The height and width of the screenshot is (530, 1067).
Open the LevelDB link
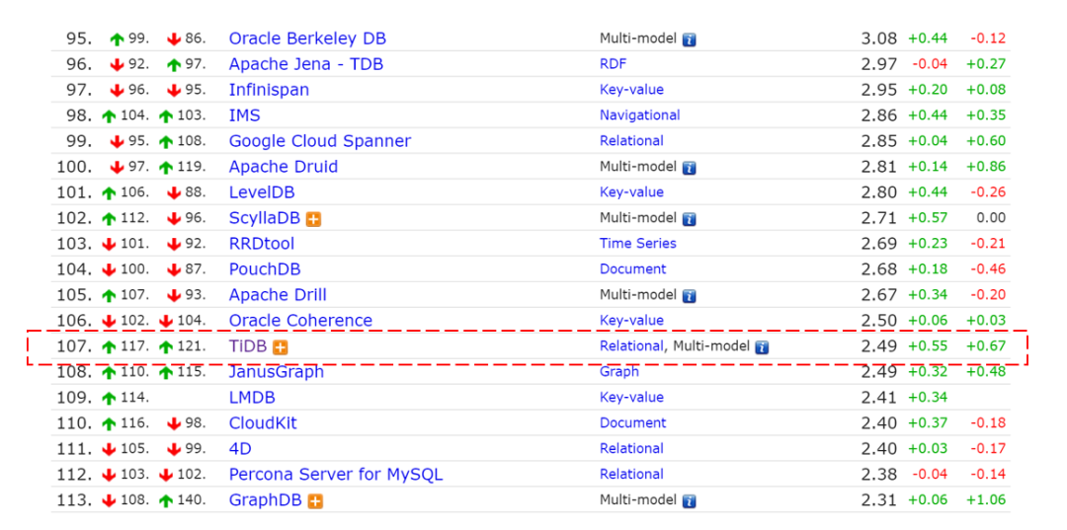click(262, 192)
